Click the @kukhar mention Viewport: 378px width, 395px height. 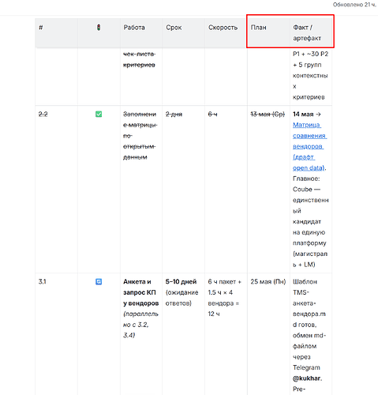point(307,378)
